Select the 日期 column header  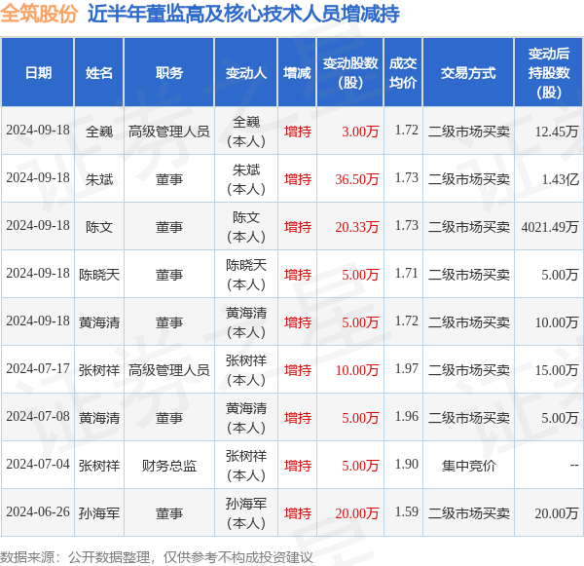[x=38, y=73]
